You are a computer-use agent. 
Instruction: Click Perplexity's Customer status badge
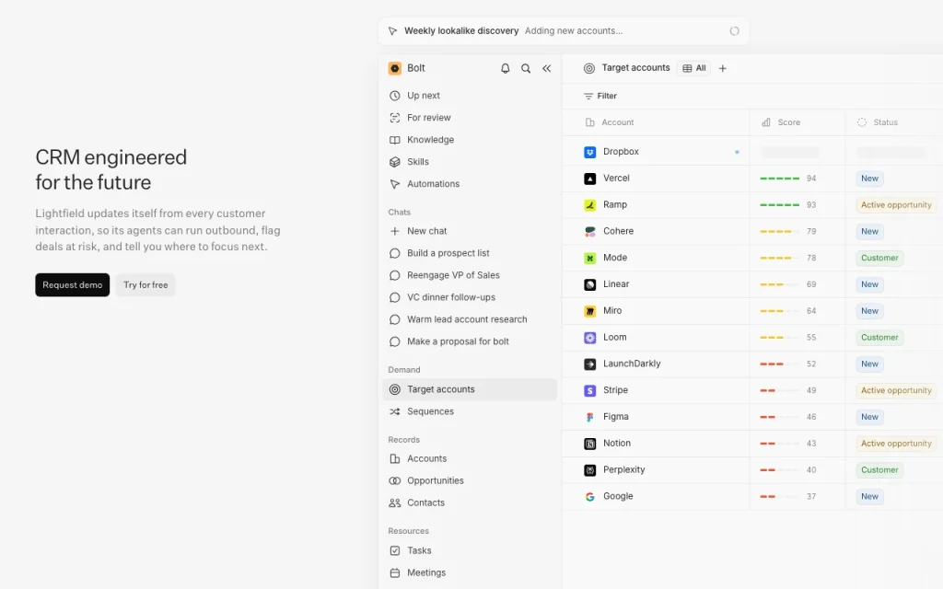click(x=879, y=470)
